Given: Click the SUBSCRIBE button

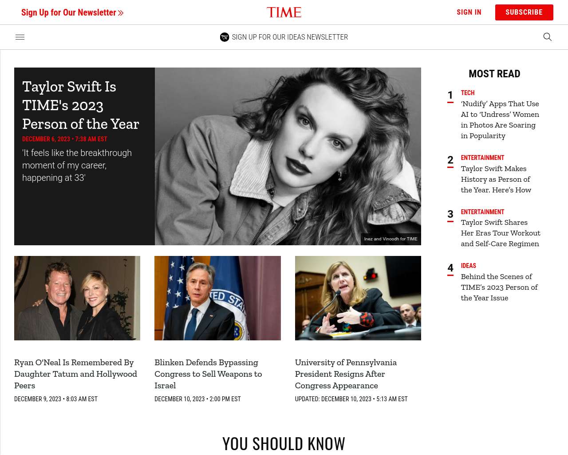Looking at the screenshot, I should pyautogui.click(x=524, y=12).
